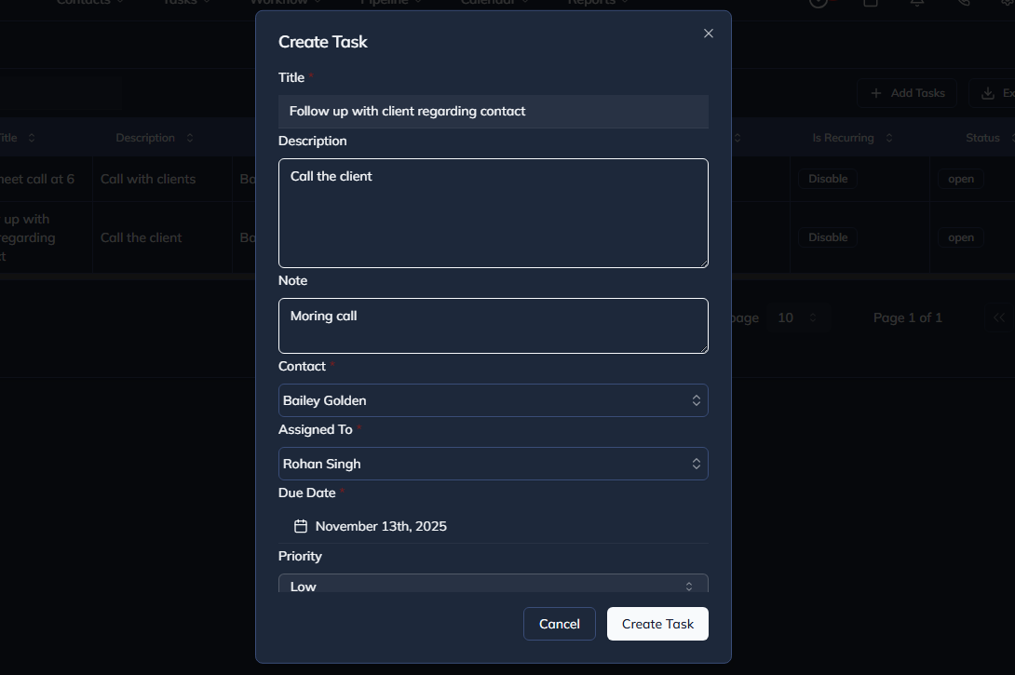
Task: Click the plus icon on Add Tasks
Action: click(x=875, y=93)
